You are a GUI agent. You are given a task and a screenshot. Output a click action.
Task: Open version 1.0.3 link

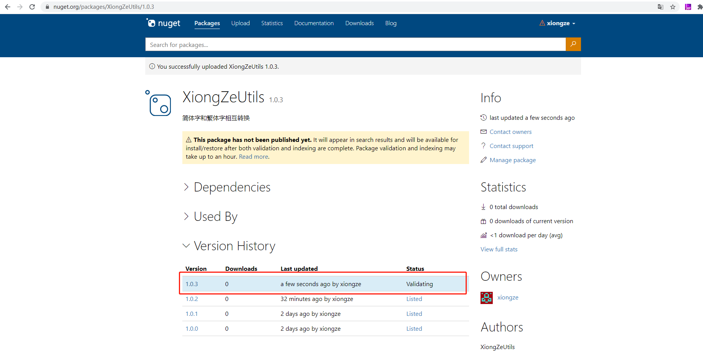tap(192, 284)
